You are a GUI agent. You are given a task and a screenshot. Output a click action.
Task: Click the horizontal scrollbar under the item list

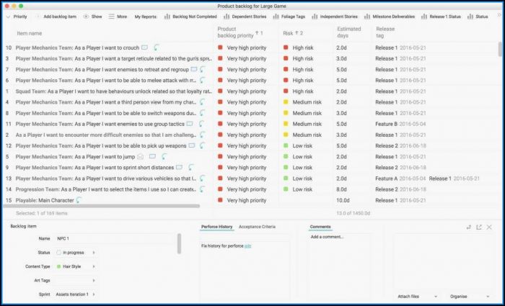(101, 206)
